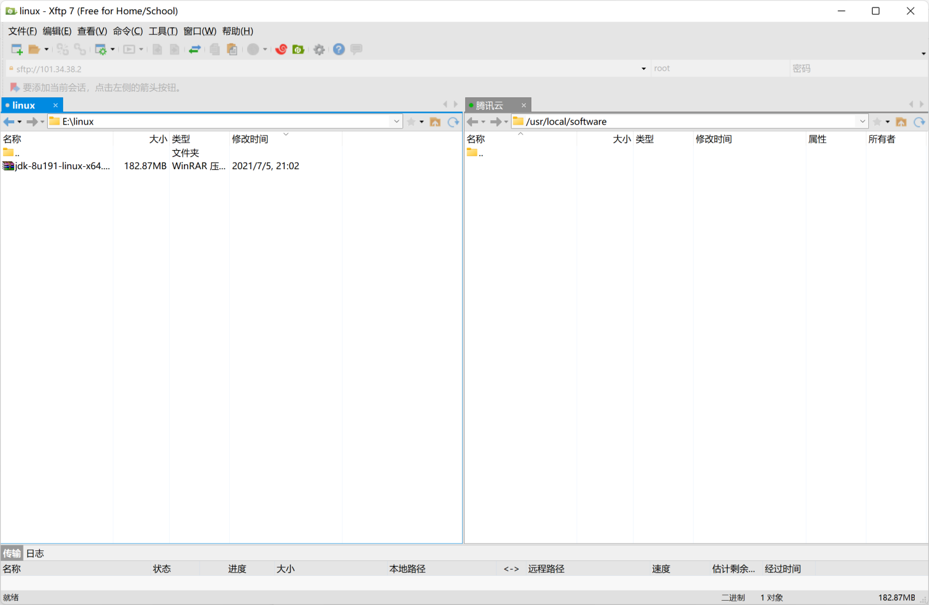Switch to the 日志 tab
This screenshot has height=605, width=929.
pos(35,554)
